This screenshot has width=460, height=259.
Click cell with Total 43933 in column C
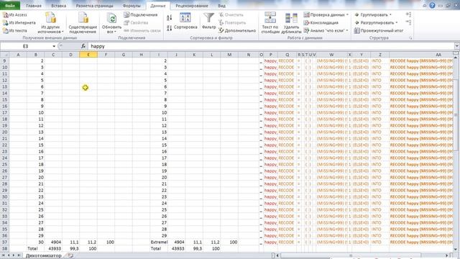pos(53,248)
